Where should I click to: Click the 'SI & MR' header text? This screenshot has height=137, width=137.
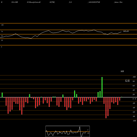[x=15, y=2]
